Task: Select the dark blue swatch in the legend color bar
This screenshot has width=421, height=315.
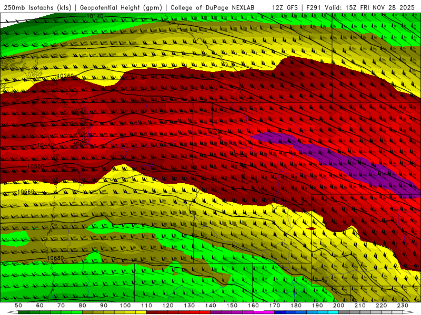Action: 280,312
